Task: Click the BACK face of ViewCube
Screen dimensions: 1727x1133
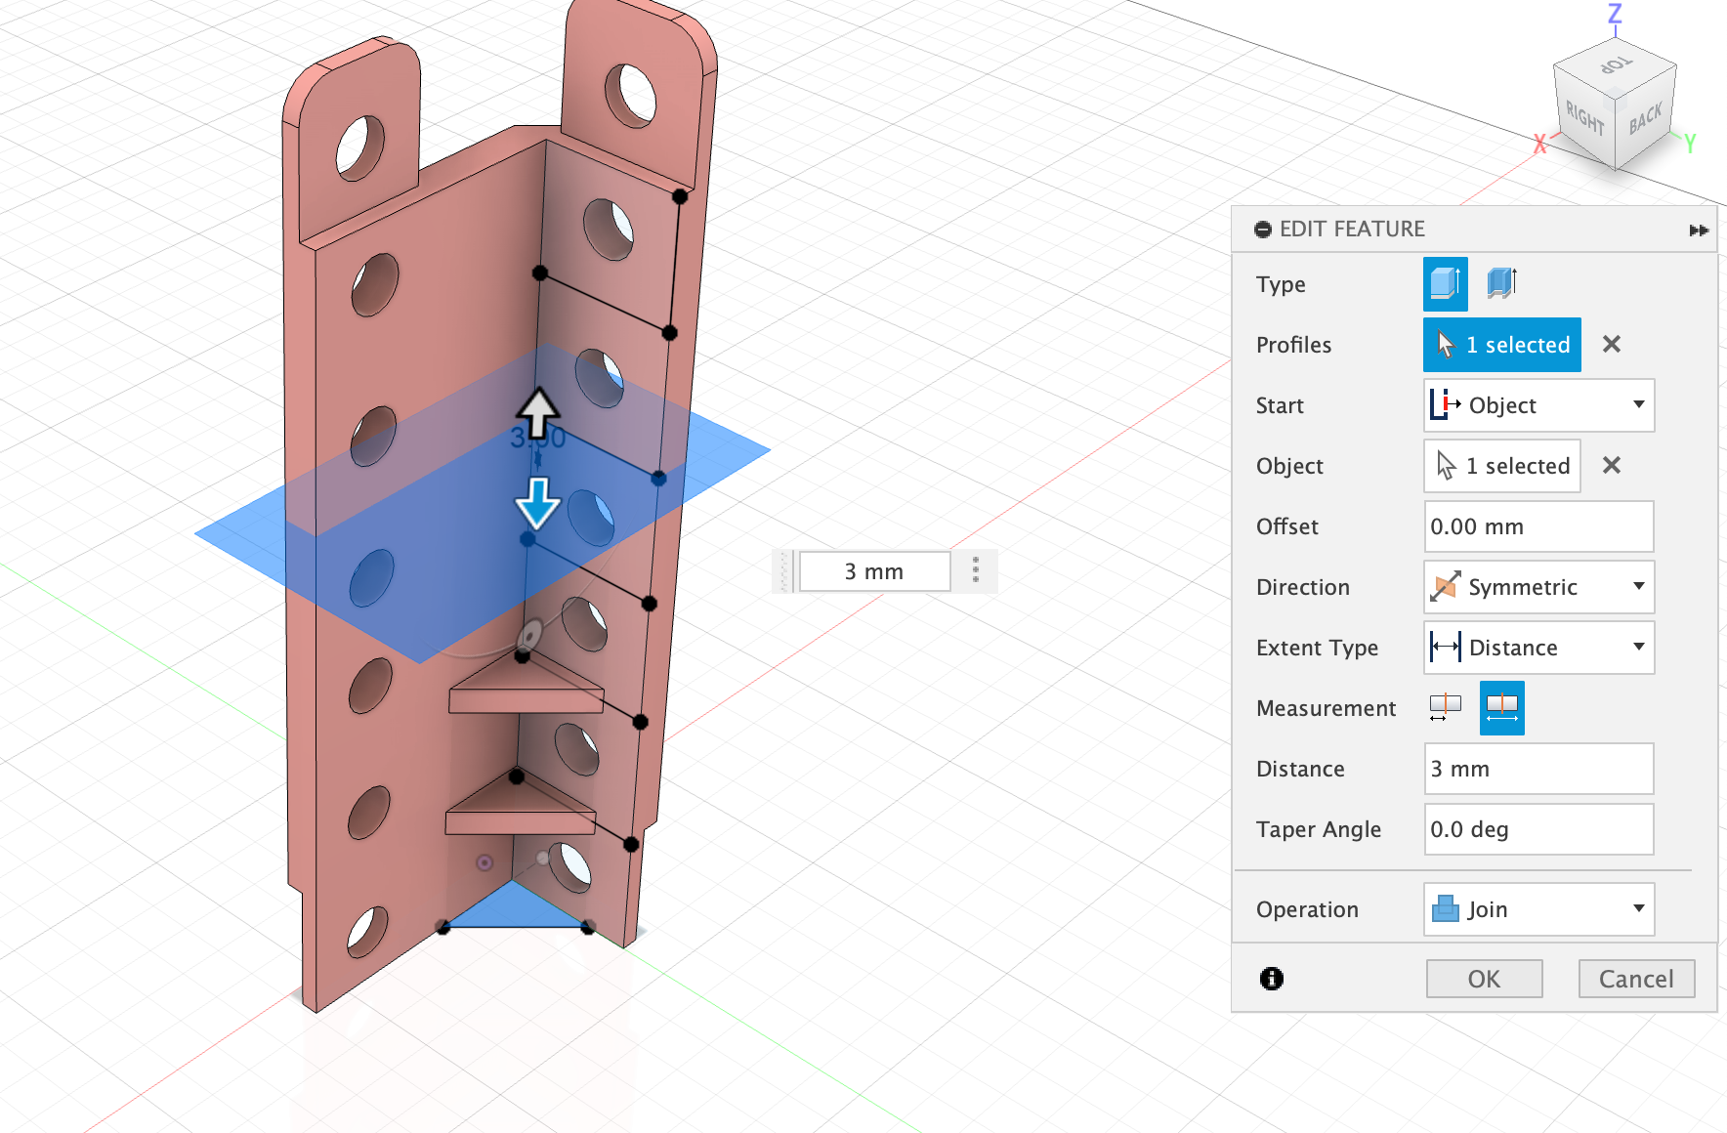Action: click(1645, 119)
